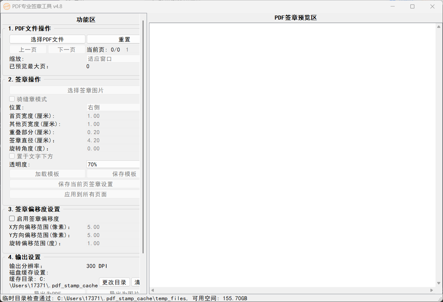This screenshot has height=302, width=443.
Task: Open the 位置 dropdown showing 右侧
Action: click(x=113, y=107)
